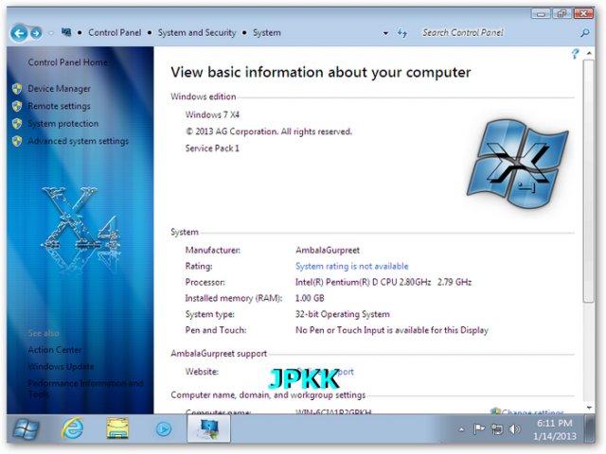Select the System breadcrumb item
Screen dimensions: 606x454
pyautogui.click(x=267, y=33)
